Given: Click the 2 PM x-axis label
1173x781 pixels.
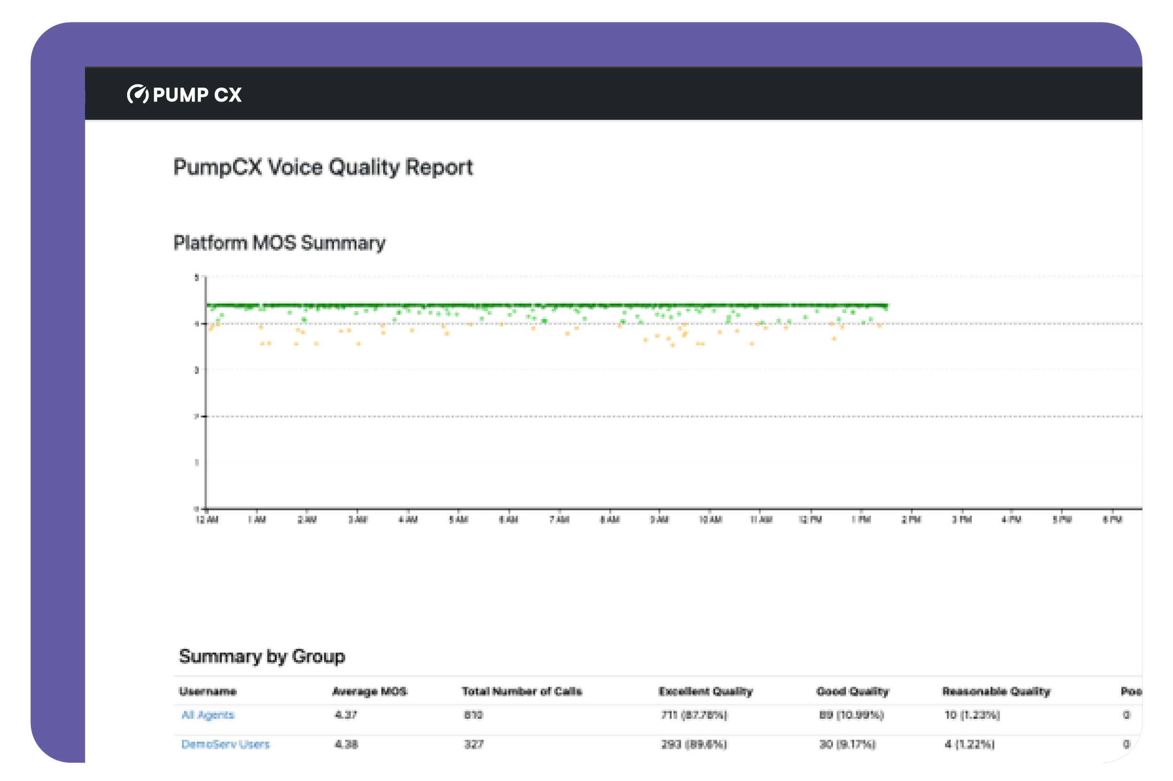Looking at the screenshot, I should (x=911, y=520).
